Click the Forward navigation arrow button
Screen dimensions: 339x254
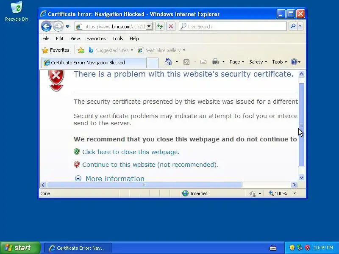point(58,27)
